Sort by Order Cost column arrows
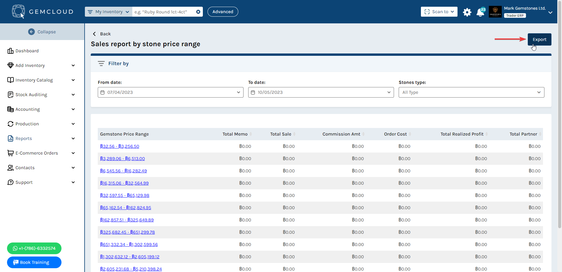562x272 pixels. click(410, 134)
